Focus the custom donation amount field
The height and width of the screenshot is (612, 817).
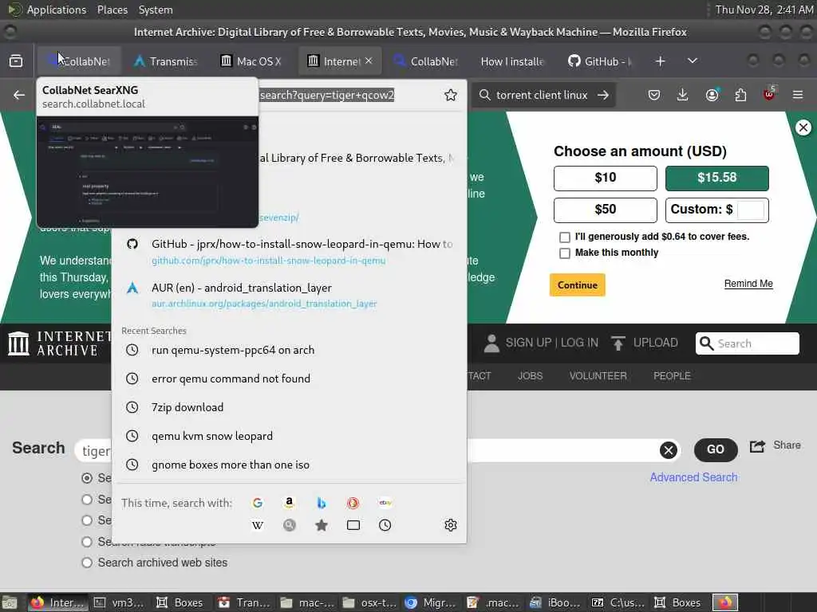(x=751, y=210)
